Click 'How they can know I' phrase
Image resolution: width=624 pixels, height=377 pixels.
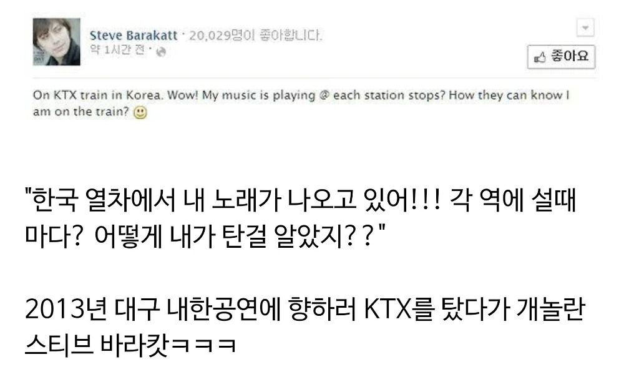[509, 95]
